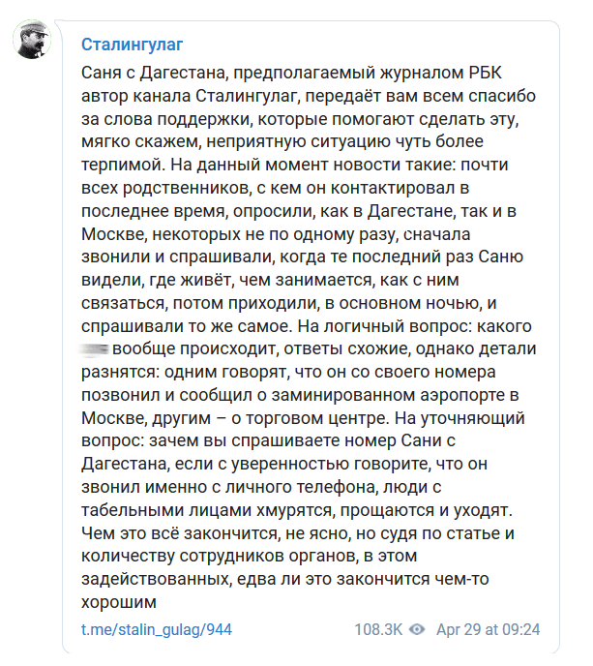This screenshot has width=593, height=666.
Task: Open the Сталингулаг channel name
Action: [x=132, y=45]
